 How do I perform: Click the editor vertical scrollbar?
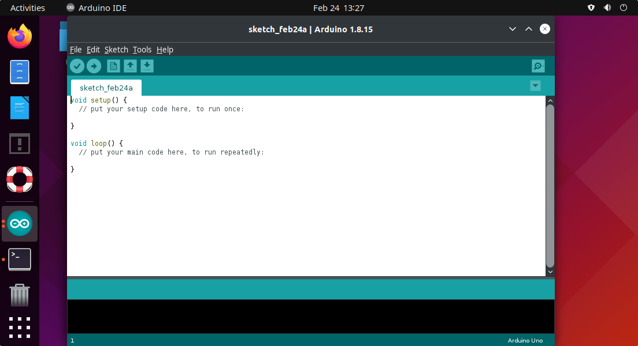click(x=550, y=185)
